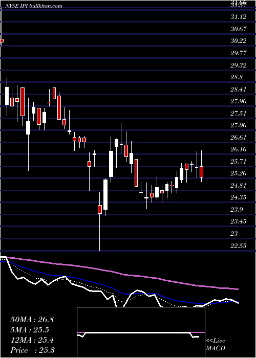
Task: Click the 27.96 price axis label
Action: 239,101
